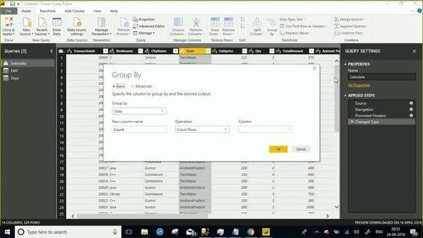Switch to the Home tab
Screen dimensions: 423x238
(26, 11)
